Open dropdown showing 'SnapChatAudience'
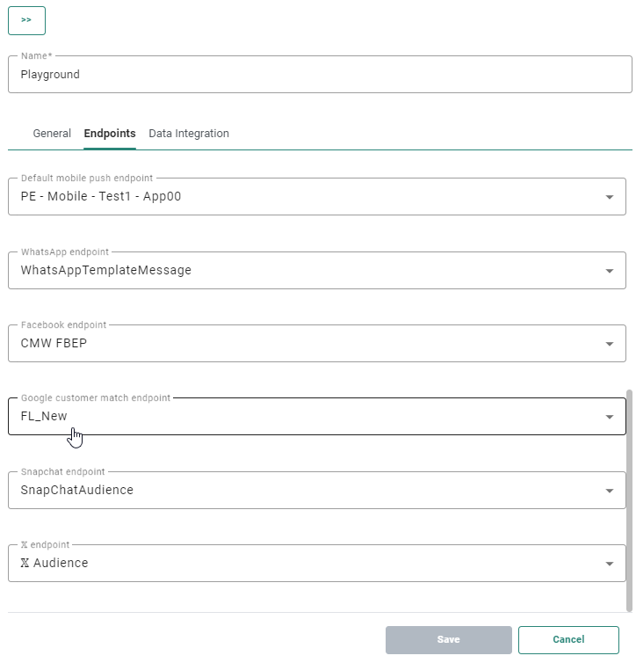Image resolution: width=636 pixels, height=663 pixels. coord(299,491)
